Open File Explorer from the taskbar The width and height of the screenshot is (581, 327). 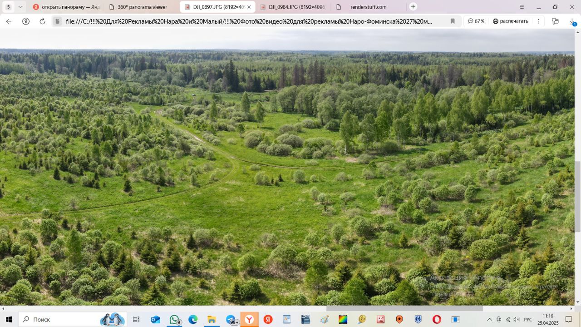pyautogui.click(x=212, y=319)
